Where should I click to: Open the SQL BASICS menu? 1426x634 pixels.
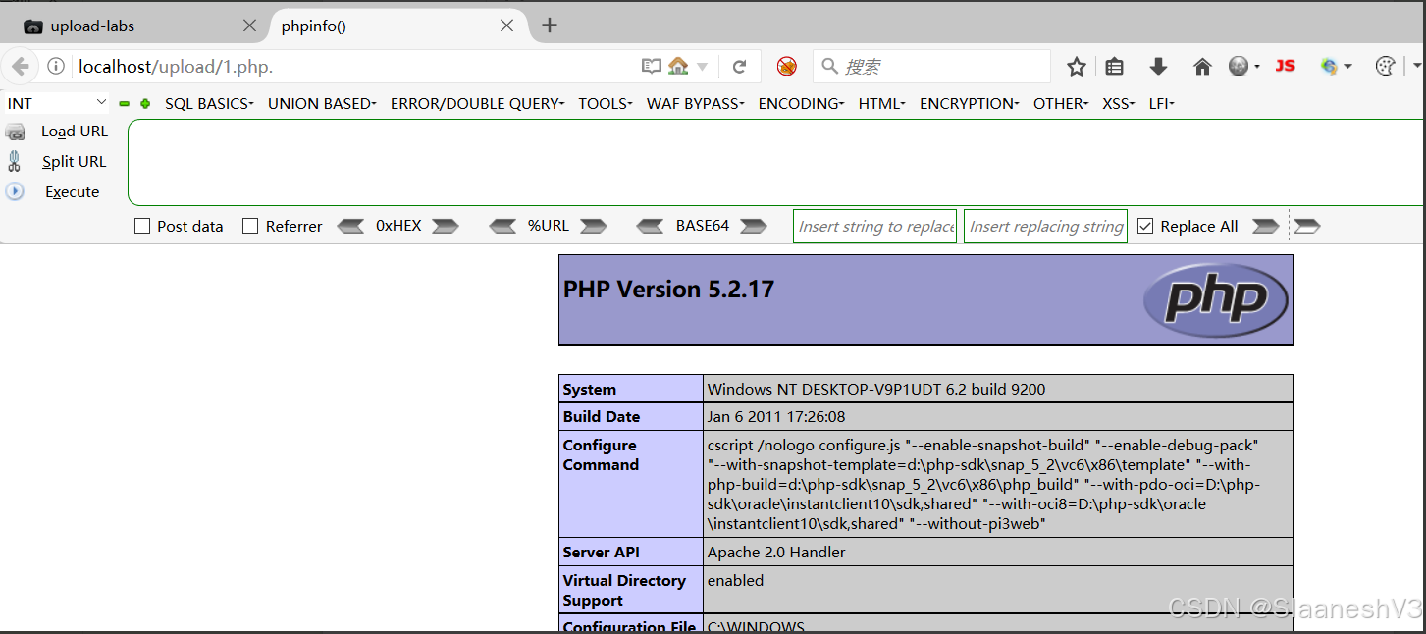(x=209, y=103)
